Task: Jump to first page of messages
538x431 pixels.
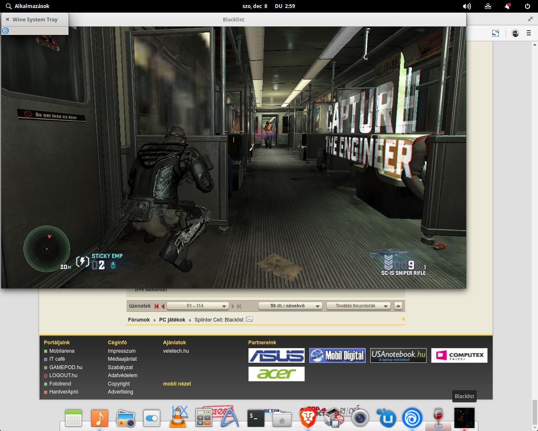Action: pyautogui.click(x=156, y=306)
